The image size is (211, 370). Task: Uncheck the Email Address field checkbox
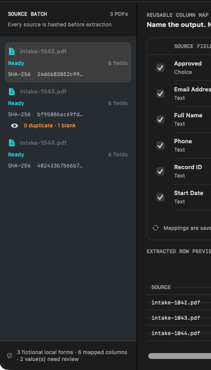[x=160, y=94]
